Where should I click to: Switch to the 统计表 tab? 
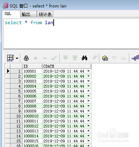[x=45, y=14]
